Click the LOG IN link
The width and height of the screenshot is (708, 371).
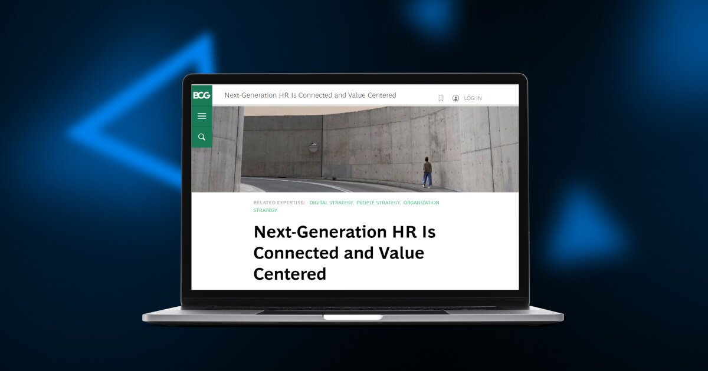pyautogui.click(x=473, y=98)
